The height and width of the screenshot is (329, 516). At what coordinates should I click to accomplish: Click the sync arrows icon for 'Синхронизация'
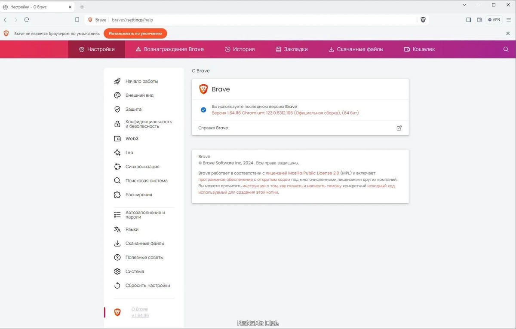(117, 167)
